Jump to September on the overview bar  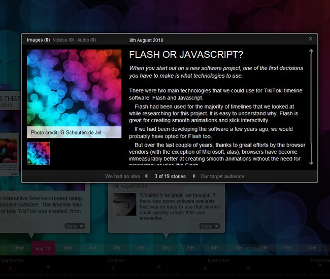click(13, 261)
